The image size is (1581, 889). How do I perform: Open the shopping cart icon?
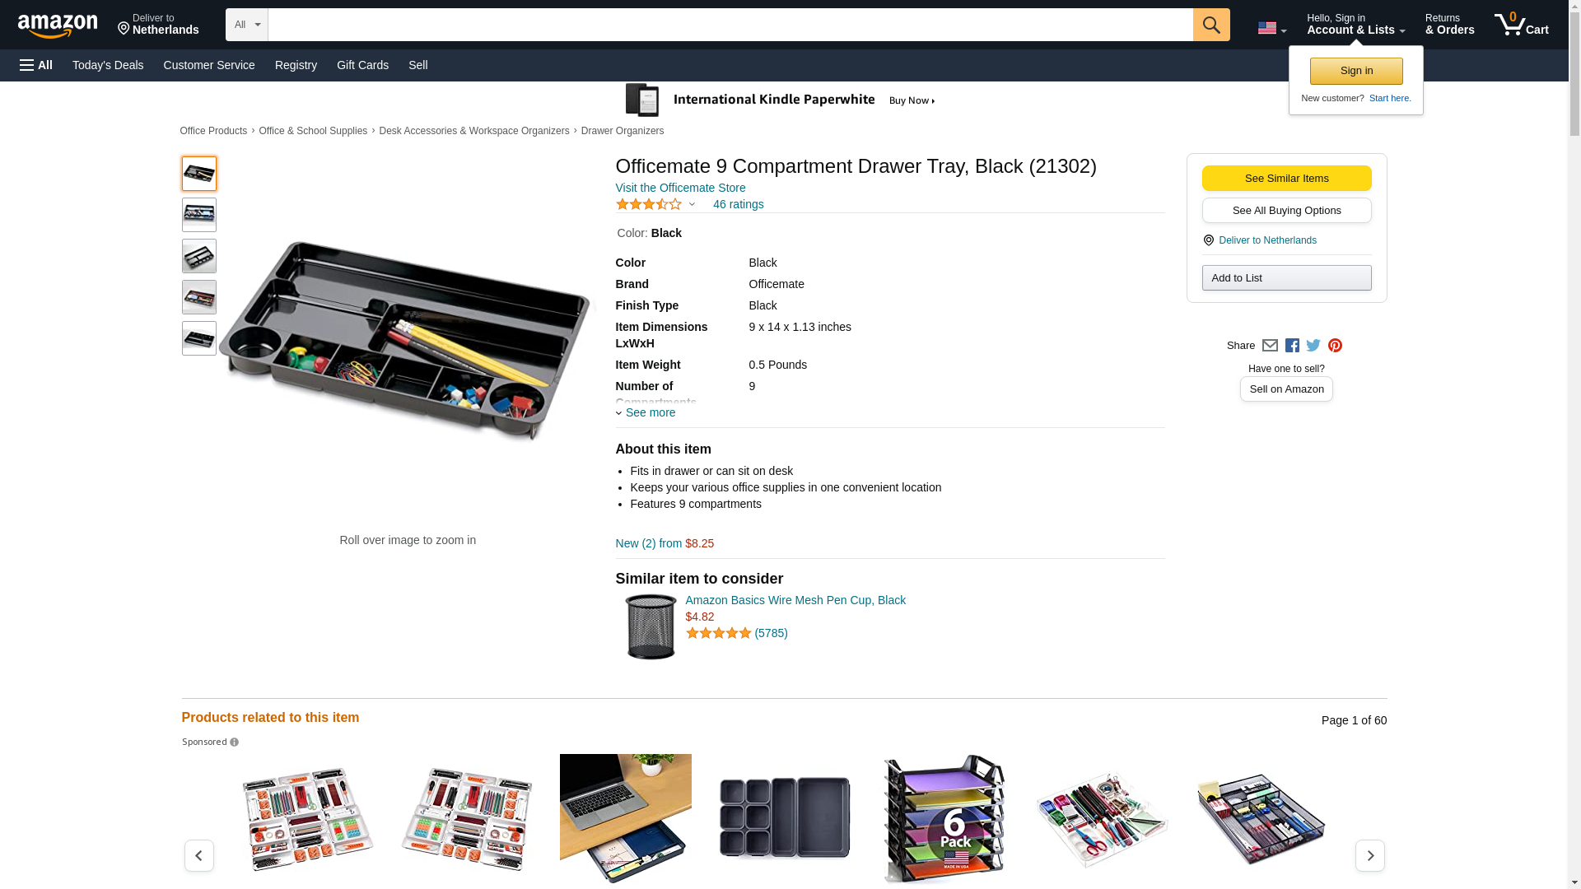[1522, 25]
